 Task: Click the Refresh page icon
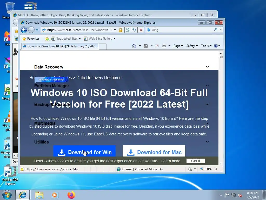(134, 30)
